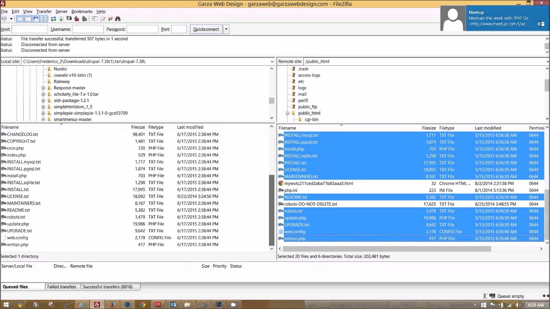This screenshot has width=550, height=309.
Task: Toggle directory comparison
Action: point(102,19)
